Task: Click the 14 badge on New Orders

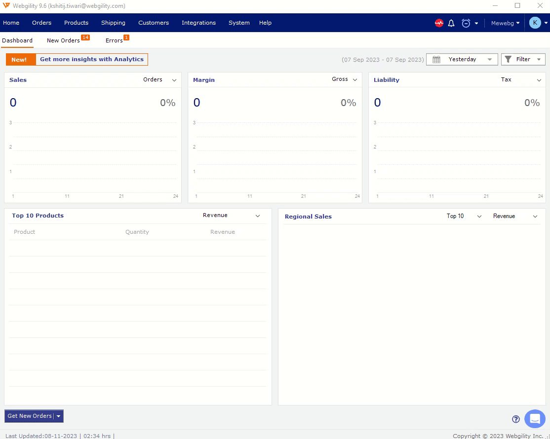Action: click(85, 37)
